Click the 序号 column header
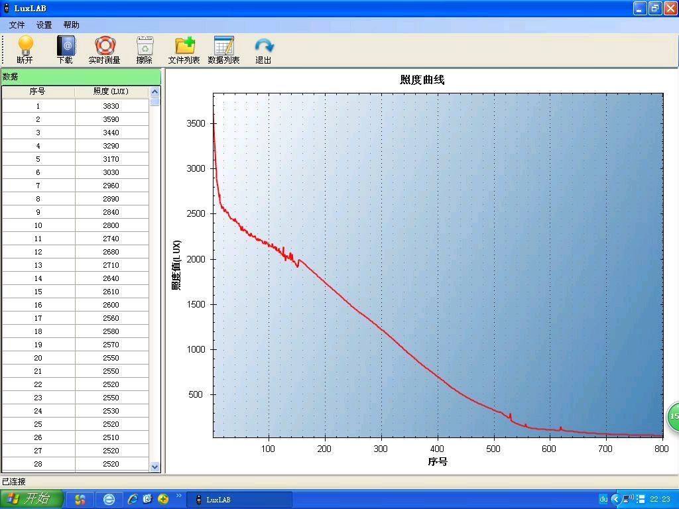Screen dimensions: 679x509 pos(38,91)
